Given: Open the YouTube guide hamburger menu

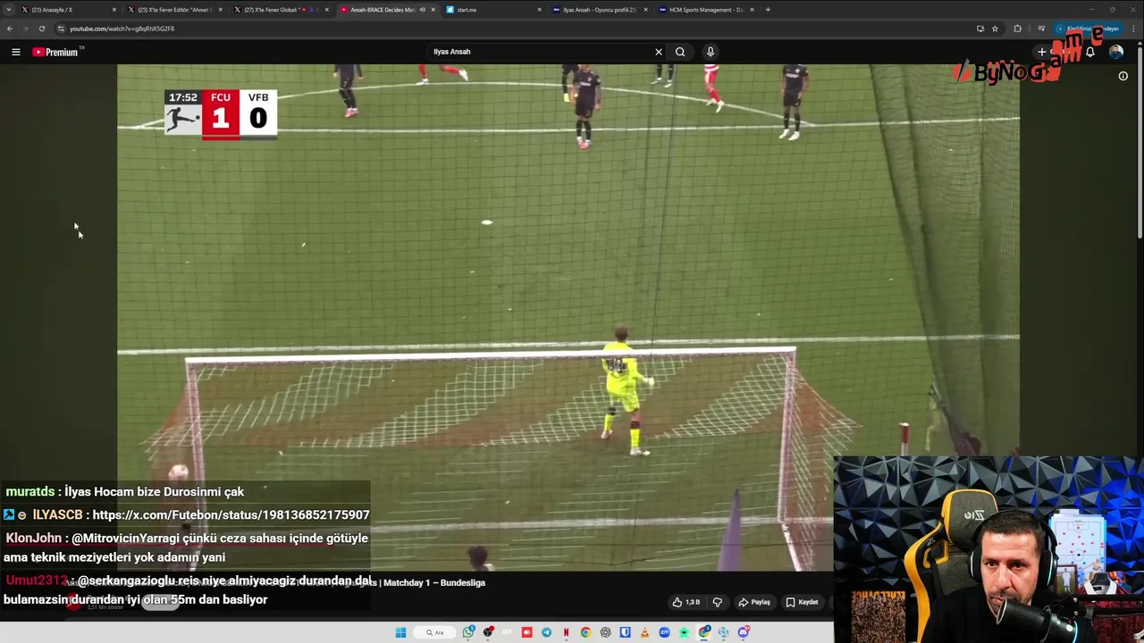Looking at the screenshot, I should pos(16,52).
